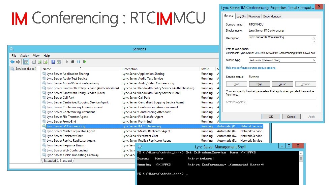This screenshot has height=185, width=330.
Task: Click gear icon of Lync Server Response Group
Action: (x=44, y=145)
